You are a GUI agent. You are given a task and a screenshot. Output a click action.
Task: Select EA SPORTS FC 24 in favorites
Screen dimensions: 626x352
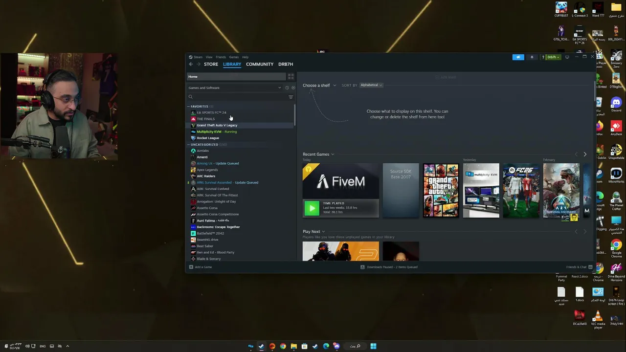(x=211, y=112)
